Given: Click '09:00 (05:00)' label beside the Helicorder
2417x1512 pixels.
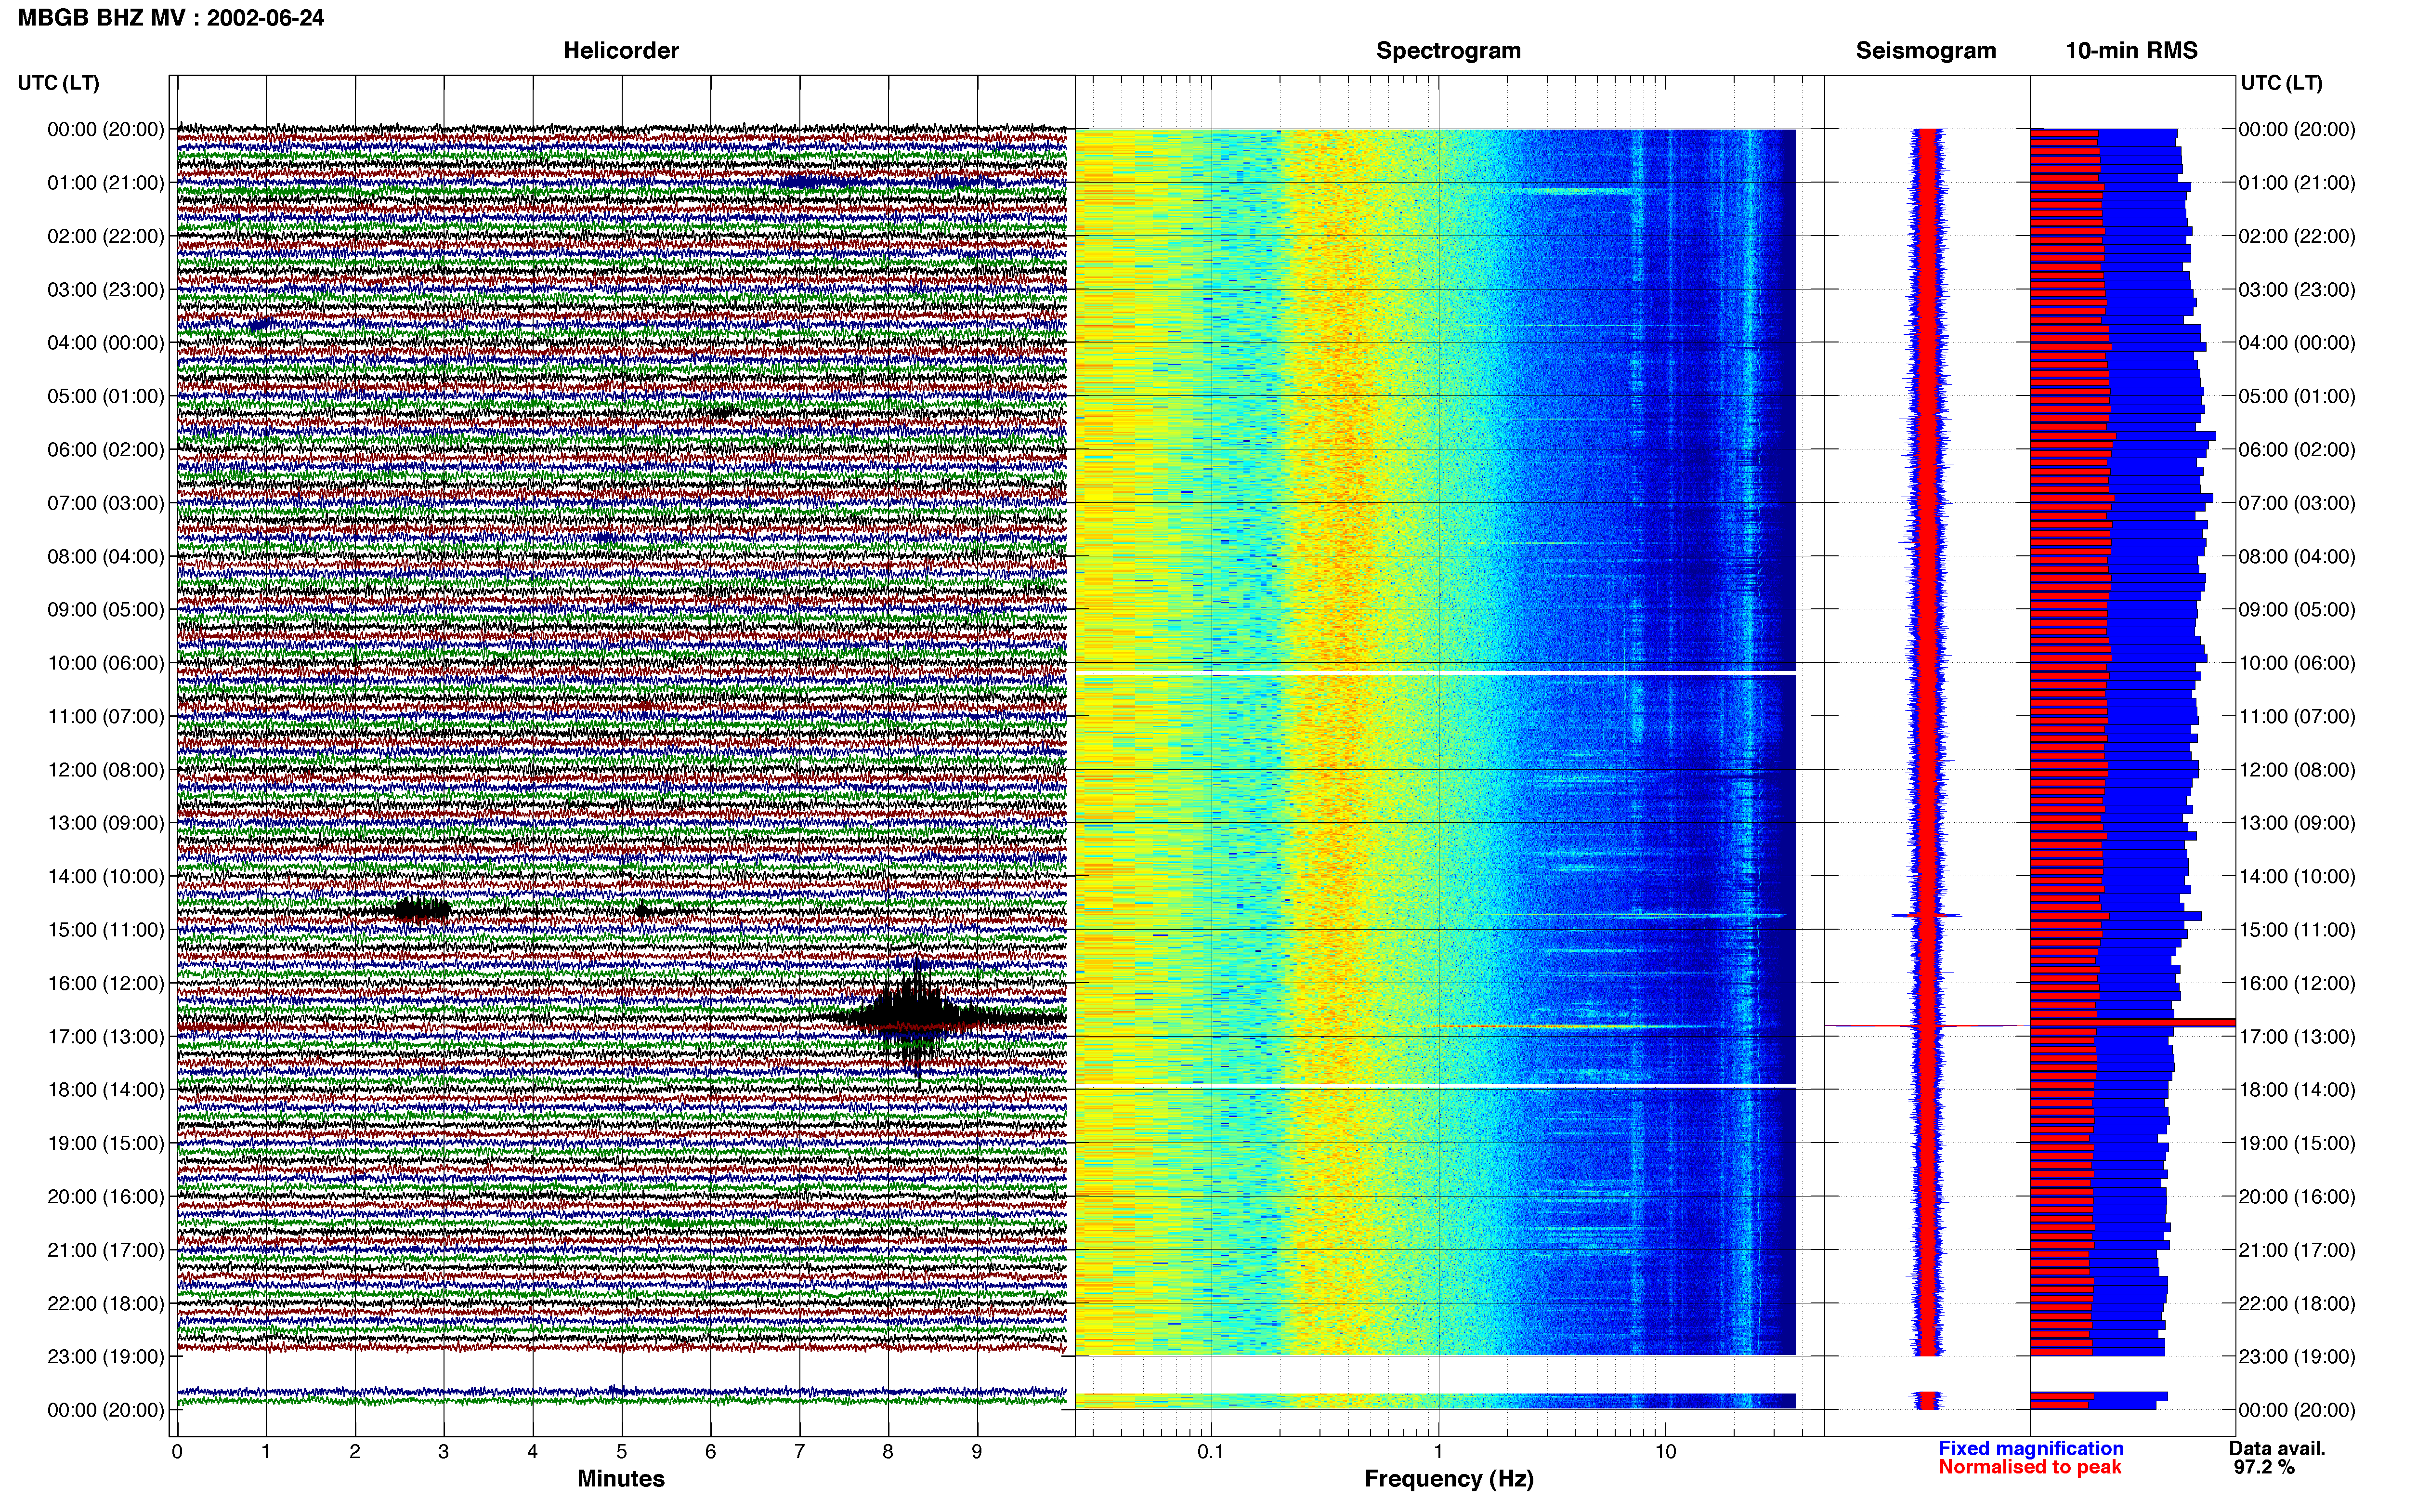Looking at the screenshot, I should click(x=106, y=610).
